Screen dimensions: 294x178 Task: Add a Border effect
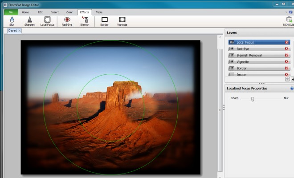click(x=104, y=21)
